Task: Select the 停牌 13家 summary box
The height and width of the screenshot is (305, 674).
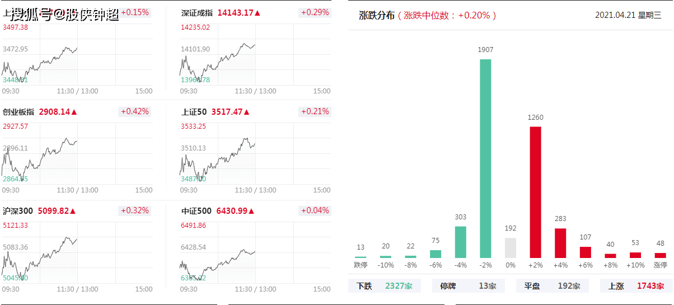Action: (x=468, y=286)
